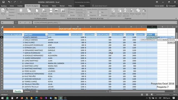This screenshot has height=100, width=178.
Task: Adjust the Escala percentage stepper
Action: coord(84,15)
